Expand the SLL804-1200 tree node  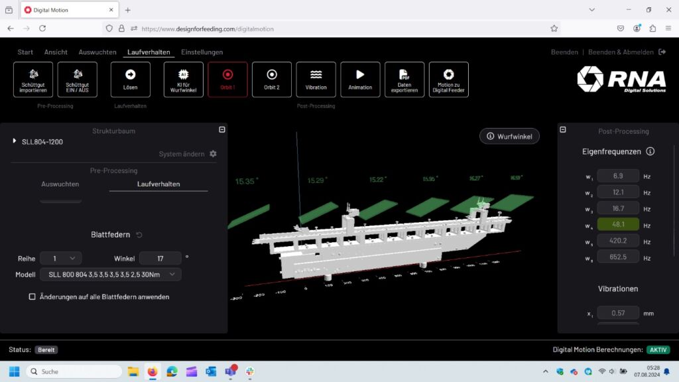tap(15, 141)
